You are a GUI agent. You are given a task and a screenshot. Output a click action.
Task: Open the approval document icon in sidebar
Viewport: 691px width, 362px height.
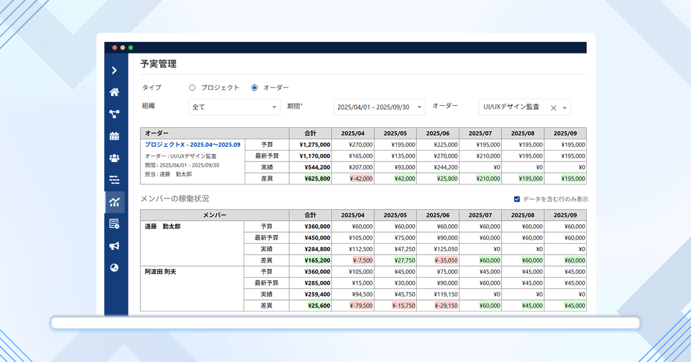[114, 224]
